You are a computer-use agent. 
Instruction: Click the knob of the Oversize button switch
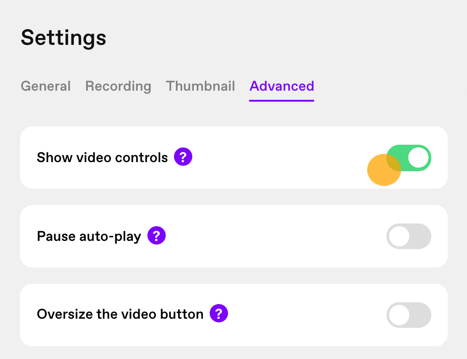(x=399, y=315)
